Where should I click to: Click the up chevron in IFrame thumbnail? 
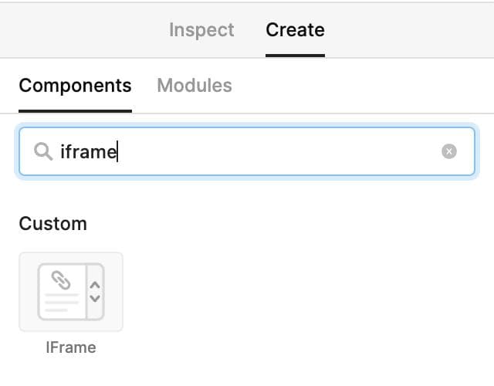[95, 282]
